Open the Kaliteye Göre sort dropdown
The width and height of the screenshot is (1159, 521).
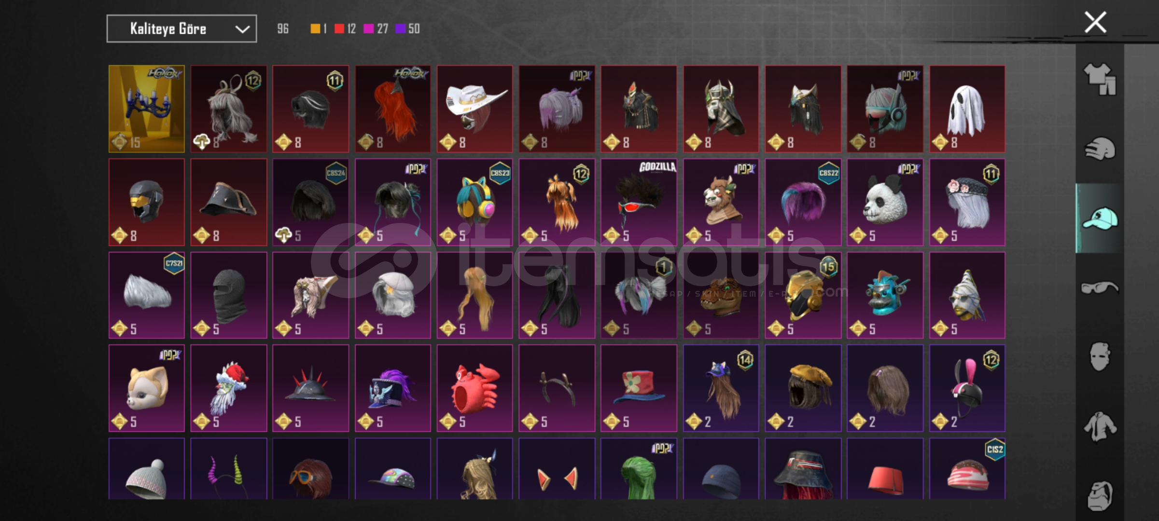(182, 29)
